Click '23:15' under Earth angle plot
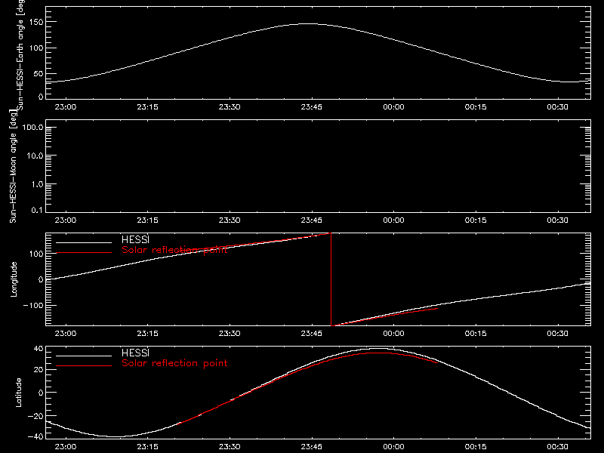Screen dimensions: 604x453 (x=147, y=107)
